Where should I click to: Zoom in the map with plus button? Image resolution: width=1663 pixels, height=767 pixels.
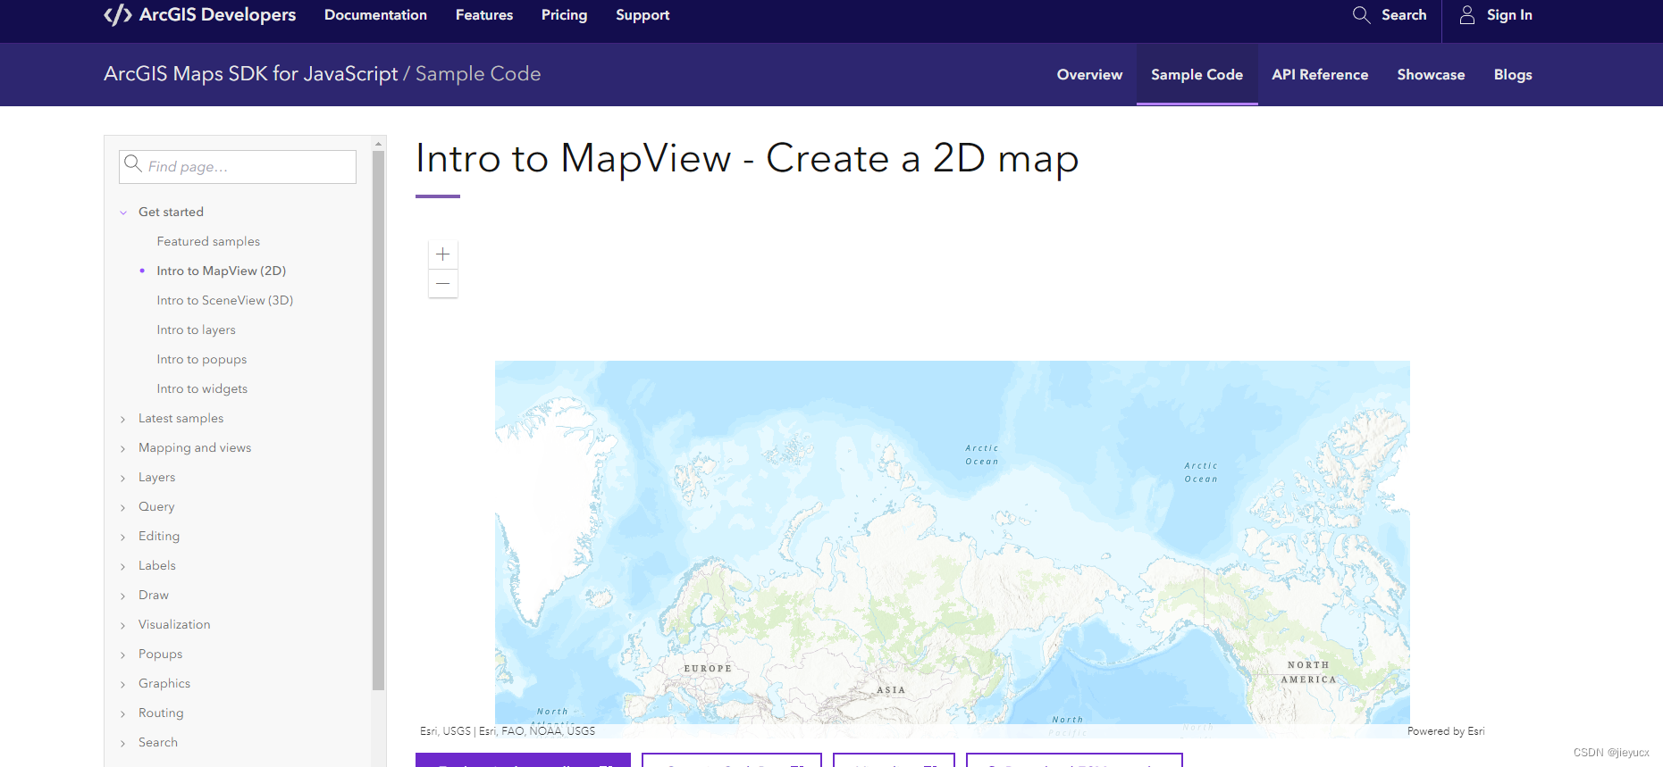click(443, 254)
